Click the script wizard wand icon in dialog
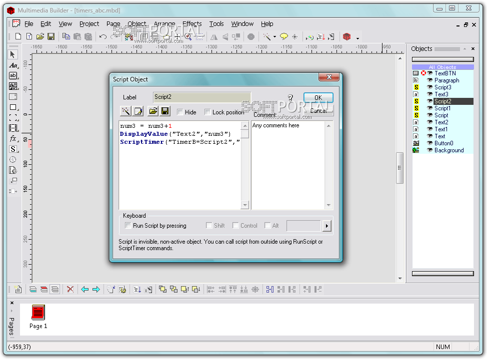 [125, 111]
